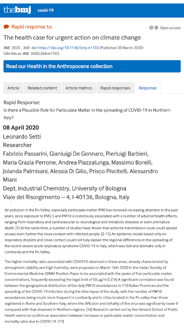Click the Open access label
The height and width of the screenshot is (328, 184).
[170, 28]
